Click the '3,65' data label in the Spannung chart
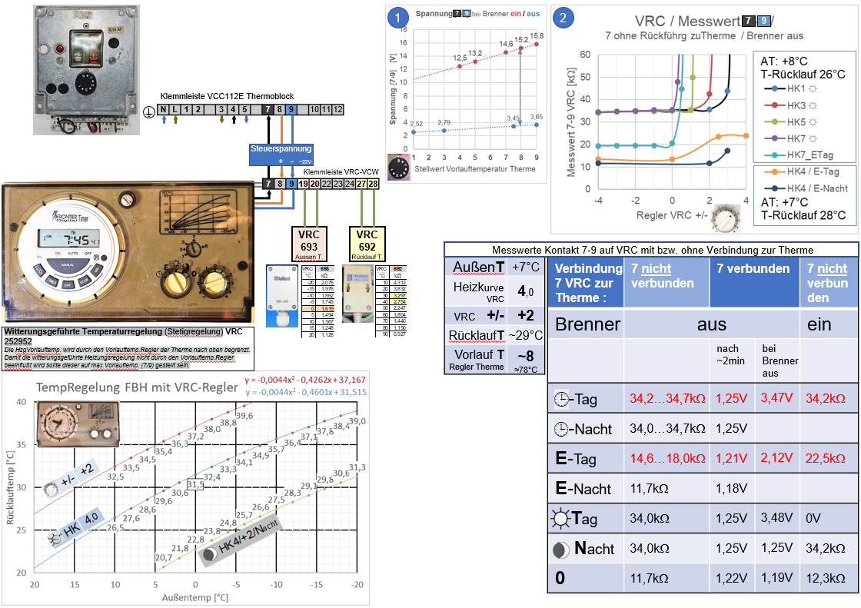Viewport: 861px width, 608px height. click(x=537, y=116)
